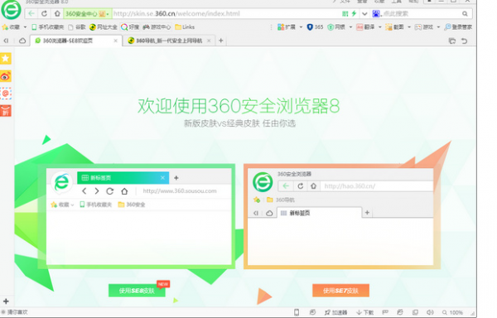Open the 好搜 bookmark
Image resolution: width=497 pixels, height=318 pixels.
130,27
